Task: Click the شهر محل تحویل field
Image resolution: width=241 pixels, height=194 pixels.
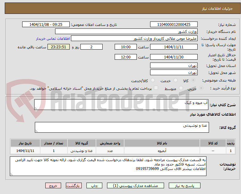Action: (x=174, y=72)
